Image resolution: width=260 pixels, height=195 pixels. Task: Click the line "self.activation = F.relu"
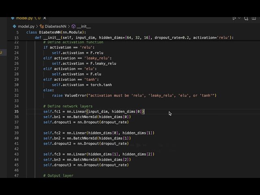tap(78, 53)
